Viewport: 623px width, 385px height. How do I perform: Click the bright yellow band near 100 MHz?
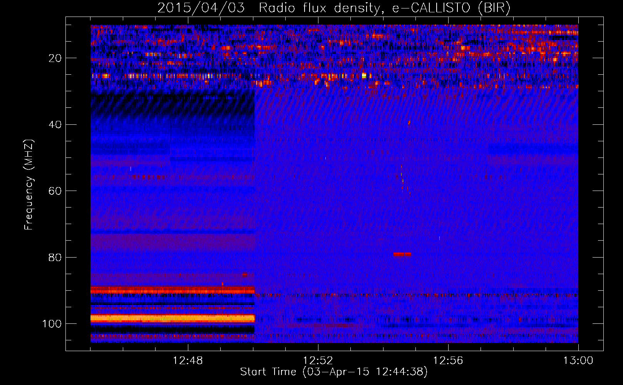(x=172, y=318)
